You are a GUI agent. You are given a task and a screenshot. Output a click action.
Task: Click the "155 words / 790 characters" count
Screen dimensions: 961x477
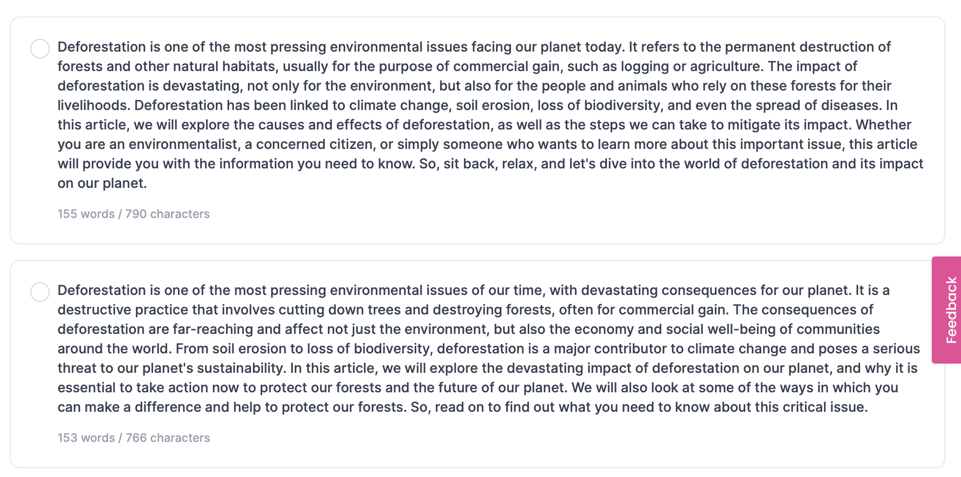134,214
